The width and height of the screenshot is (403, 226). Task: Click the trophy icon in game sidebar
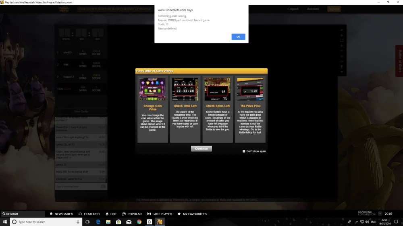pos(342,66)
